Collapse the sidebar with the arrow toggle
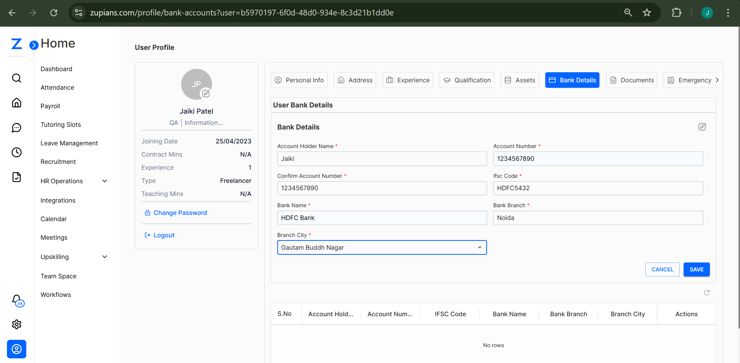The height and width of the screenshot is (363, 740). 34,45
